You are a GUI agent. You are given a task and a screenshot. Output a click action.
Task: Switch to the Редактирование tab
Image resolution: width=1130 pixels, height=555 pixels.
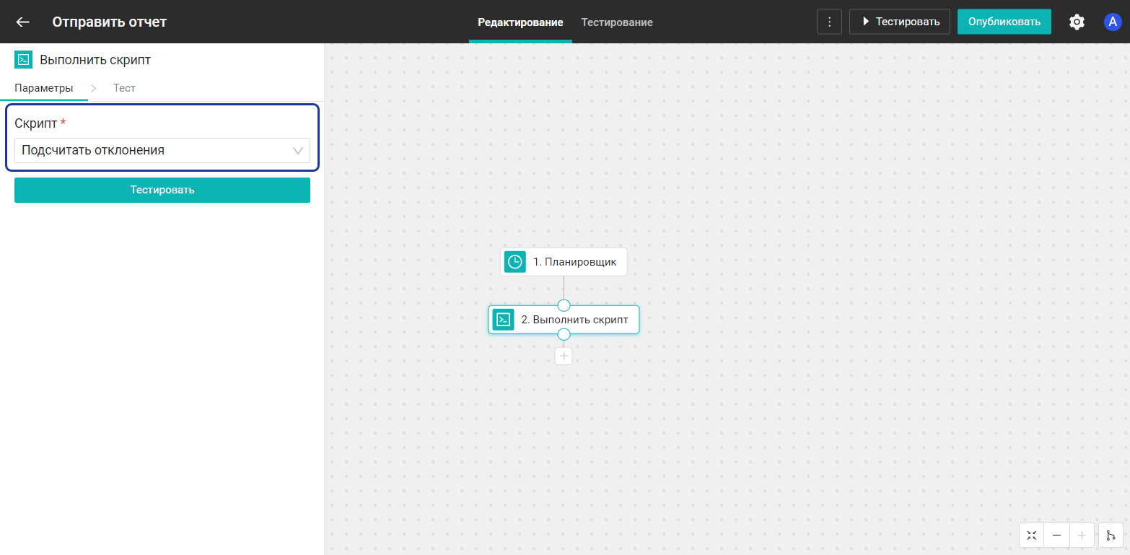tap(520, 22)
